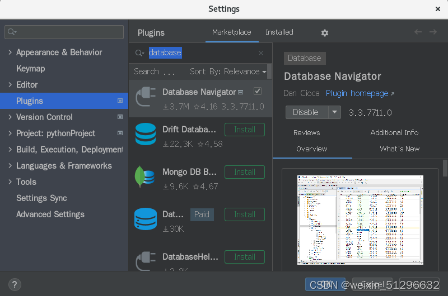Viewport: 448px width, 296px height.
Task: Install the Mongo DB plugin
Action: (245, 172)
